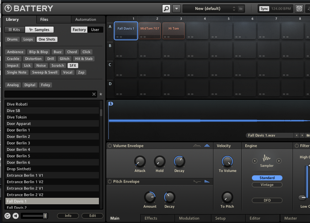The width and height of the screenshot is (310, 223).
Task: Select the blue Pitch Envelope ramp icon
Action: [x=207, y=181]
